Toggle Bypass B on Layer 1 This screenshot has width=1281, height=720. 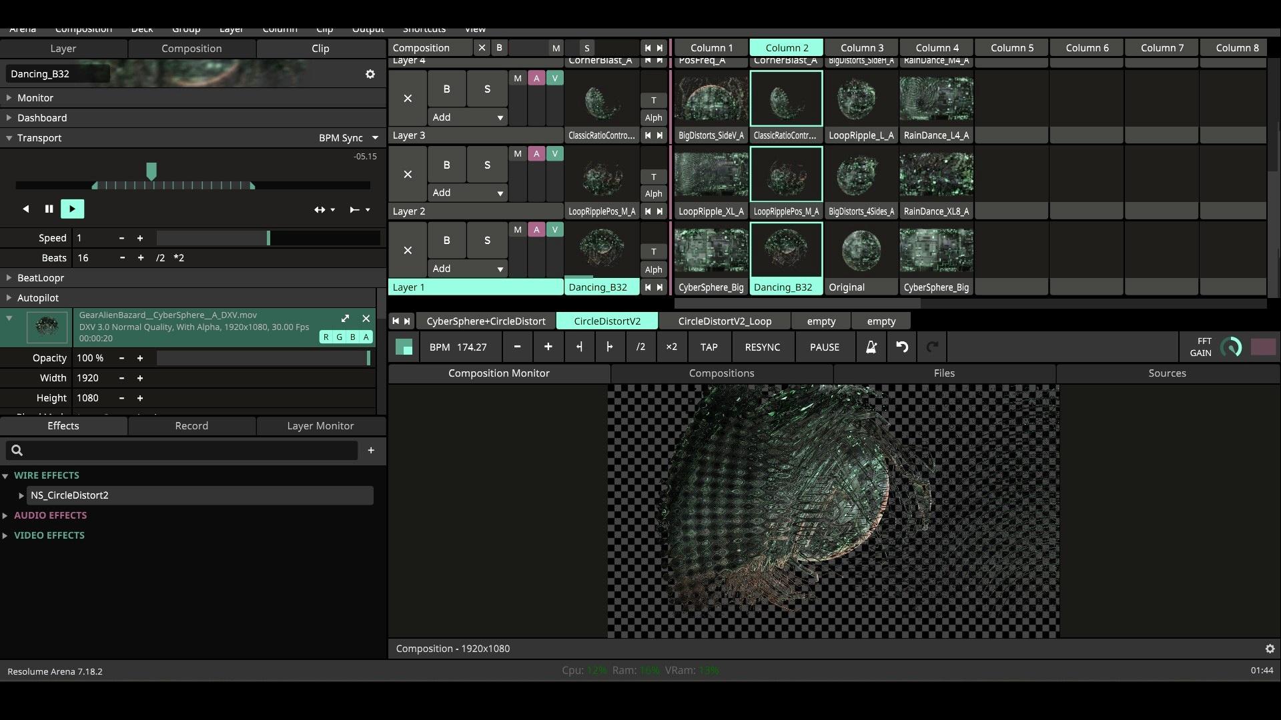coord(446,241)
